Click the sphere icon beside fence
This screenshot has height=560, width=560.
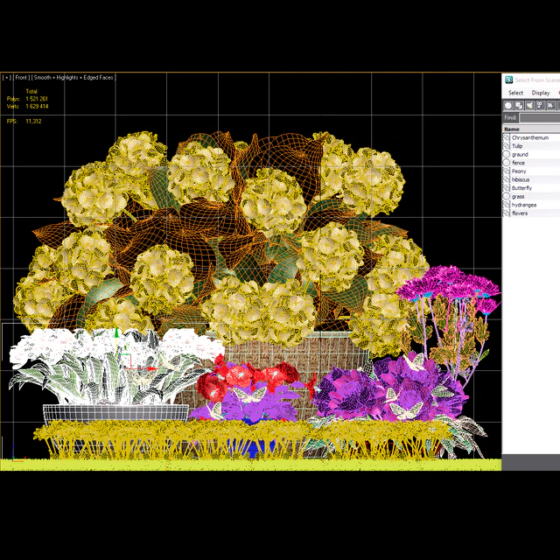pyautogui.click(x=507, y=163)
